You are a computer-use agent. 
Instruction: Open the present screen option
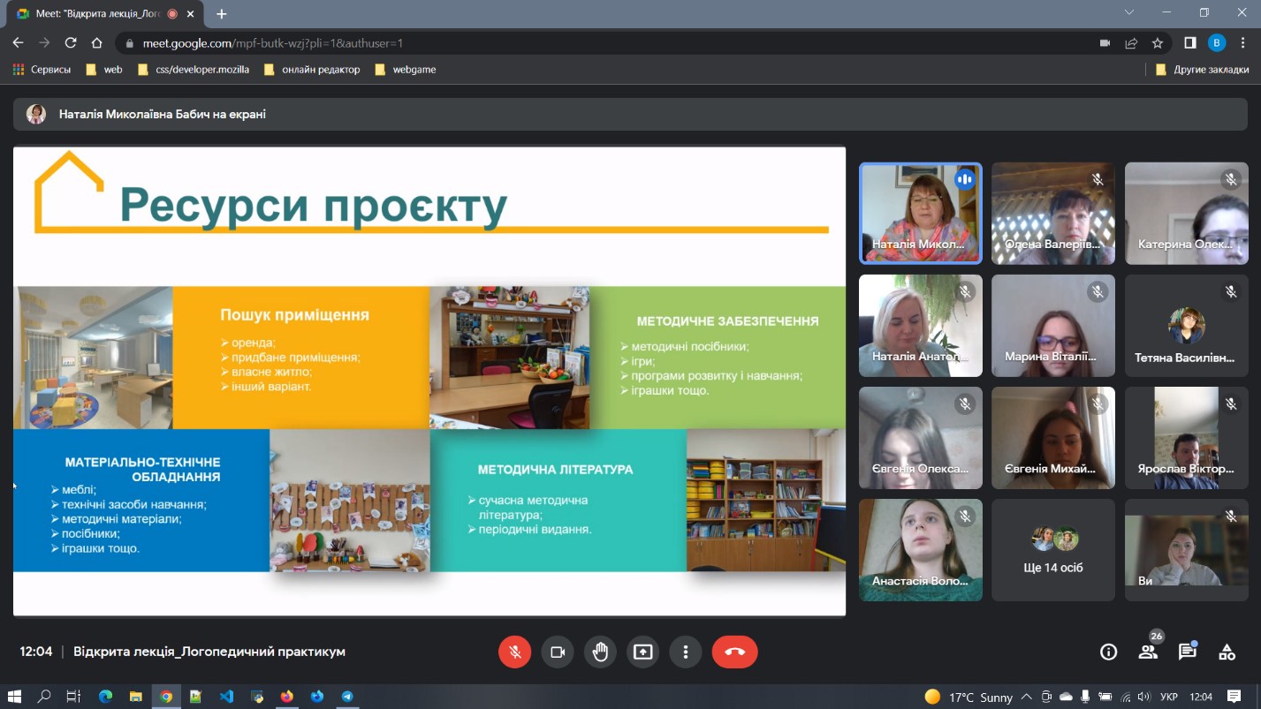coord(642,652)
